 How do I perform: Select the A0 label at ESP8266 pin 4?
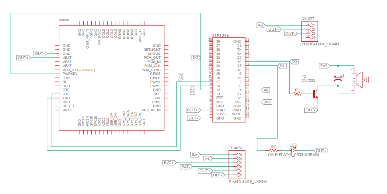click(x=265, y=90)
